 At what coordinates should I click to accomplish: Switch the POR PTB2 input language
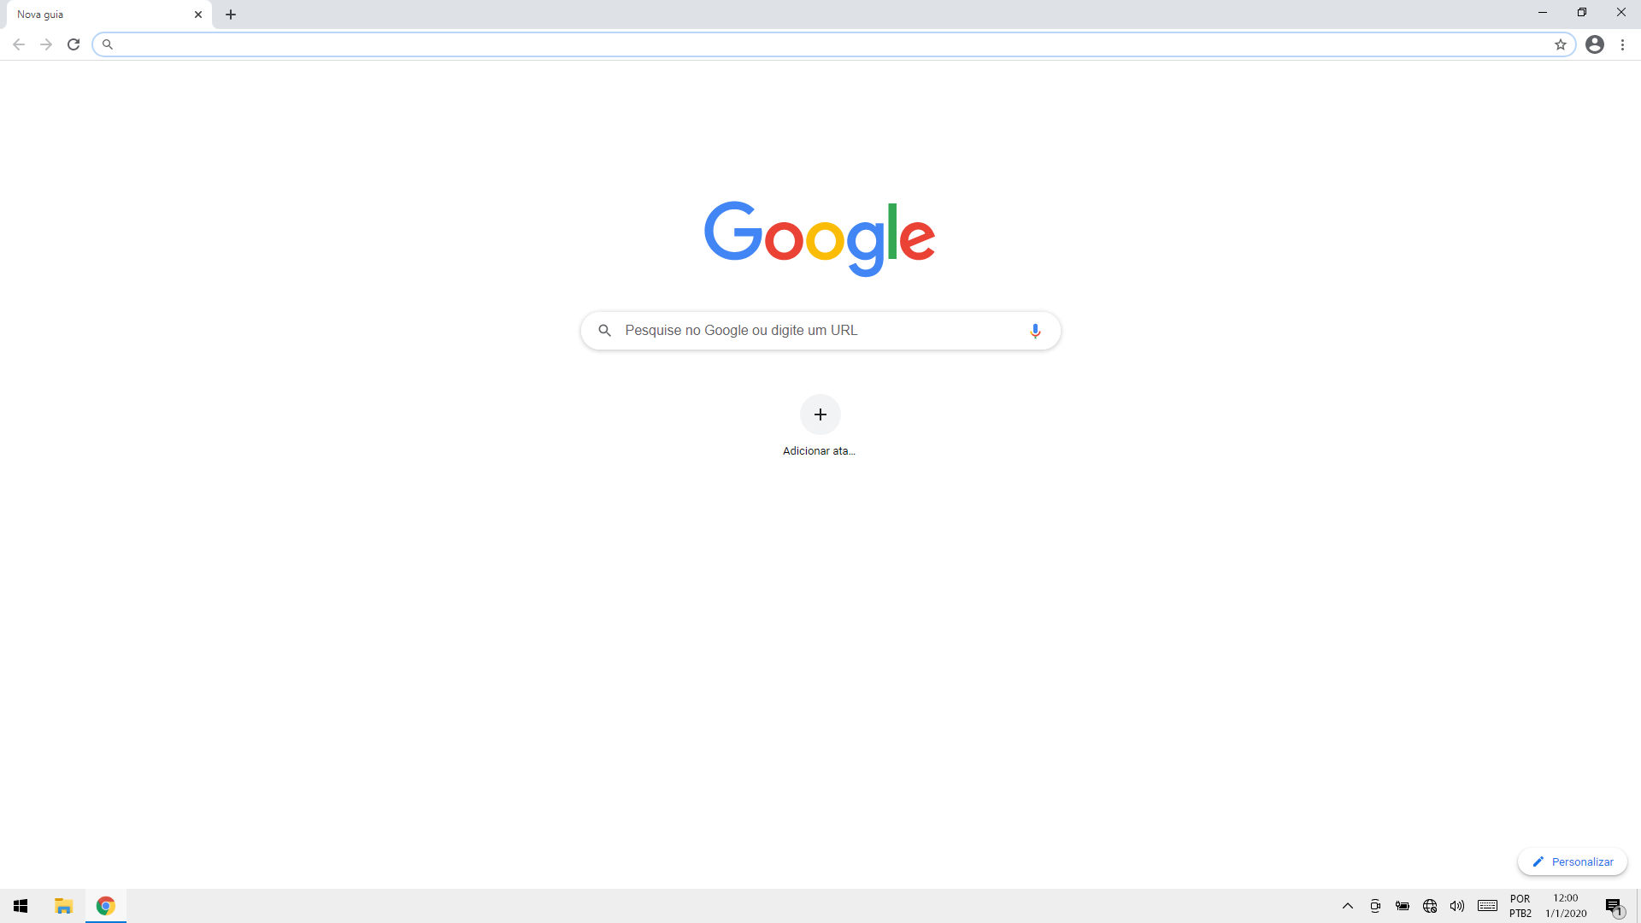(x=1520, y=906)
